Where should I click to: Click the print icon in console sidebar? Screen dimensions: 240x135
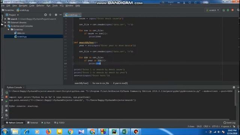[6, 110]
